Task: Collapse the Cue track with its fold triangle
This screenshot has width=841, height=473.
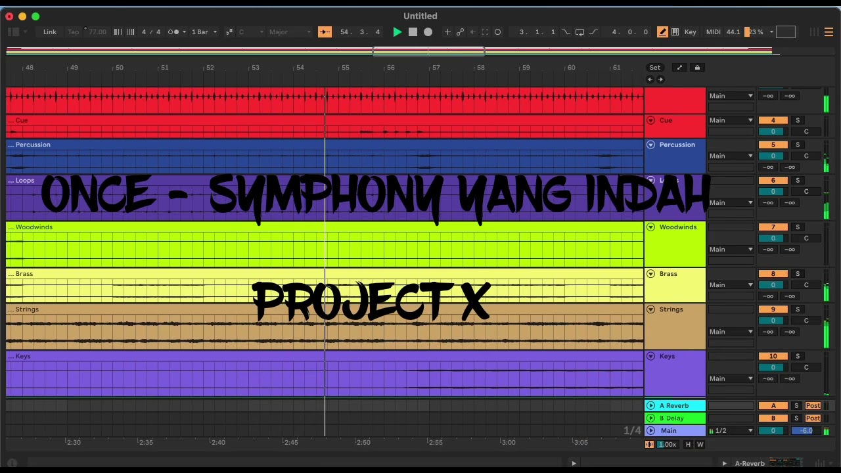Action: click(651, 120)
